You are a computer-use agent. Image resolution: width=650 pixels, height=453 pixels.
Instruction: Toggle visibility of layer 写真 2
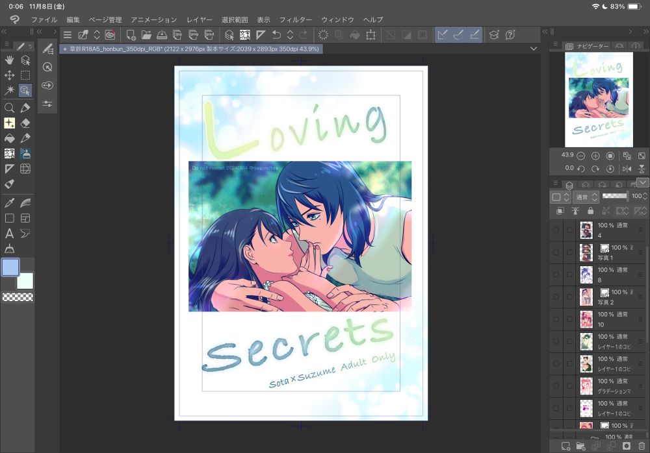[556, 297]
